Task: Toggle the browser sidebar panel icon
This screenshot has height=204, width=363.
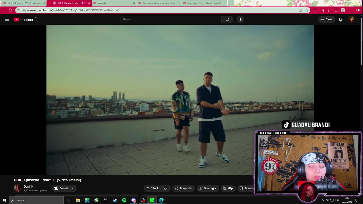Action: pyautogui.click(x=358, y=10)
